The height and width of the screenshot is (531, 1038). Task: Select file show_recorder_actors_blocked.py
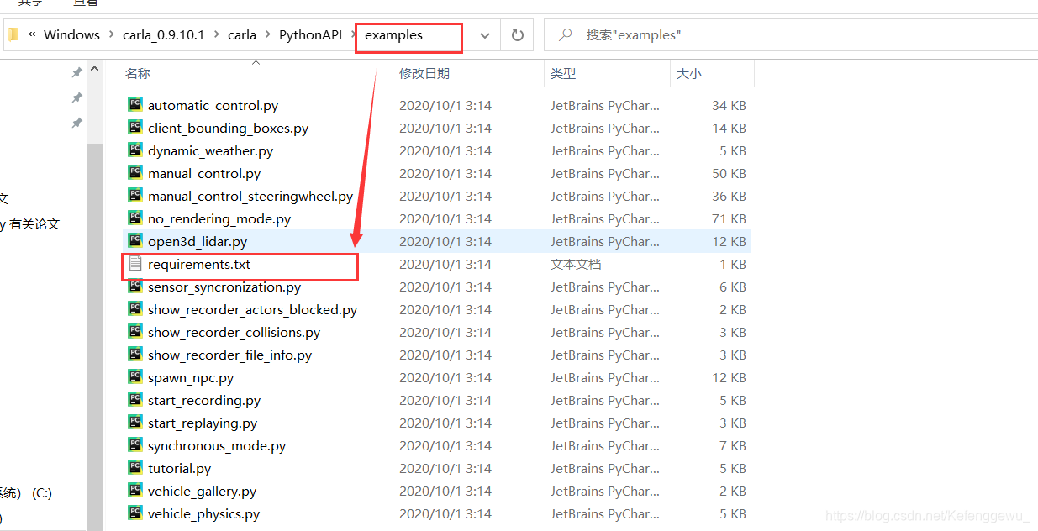[252, 310]
